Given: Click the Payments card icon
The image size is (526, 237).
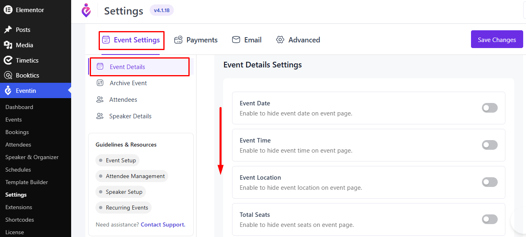Looking at the screenshot, I should point(178,40).
